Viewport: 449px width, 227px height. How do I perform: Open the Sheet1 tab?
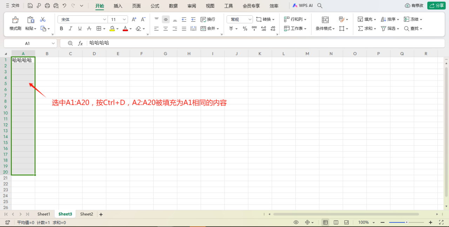tap(44, 214)
